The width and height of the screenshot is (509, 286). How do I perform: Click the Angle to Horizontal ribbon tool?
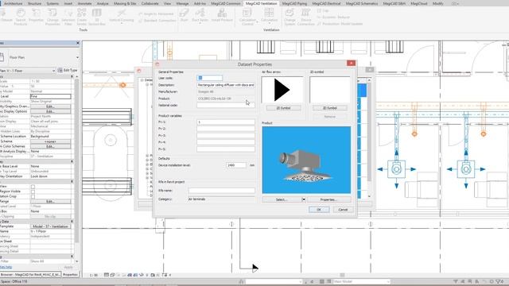[156, 14]
